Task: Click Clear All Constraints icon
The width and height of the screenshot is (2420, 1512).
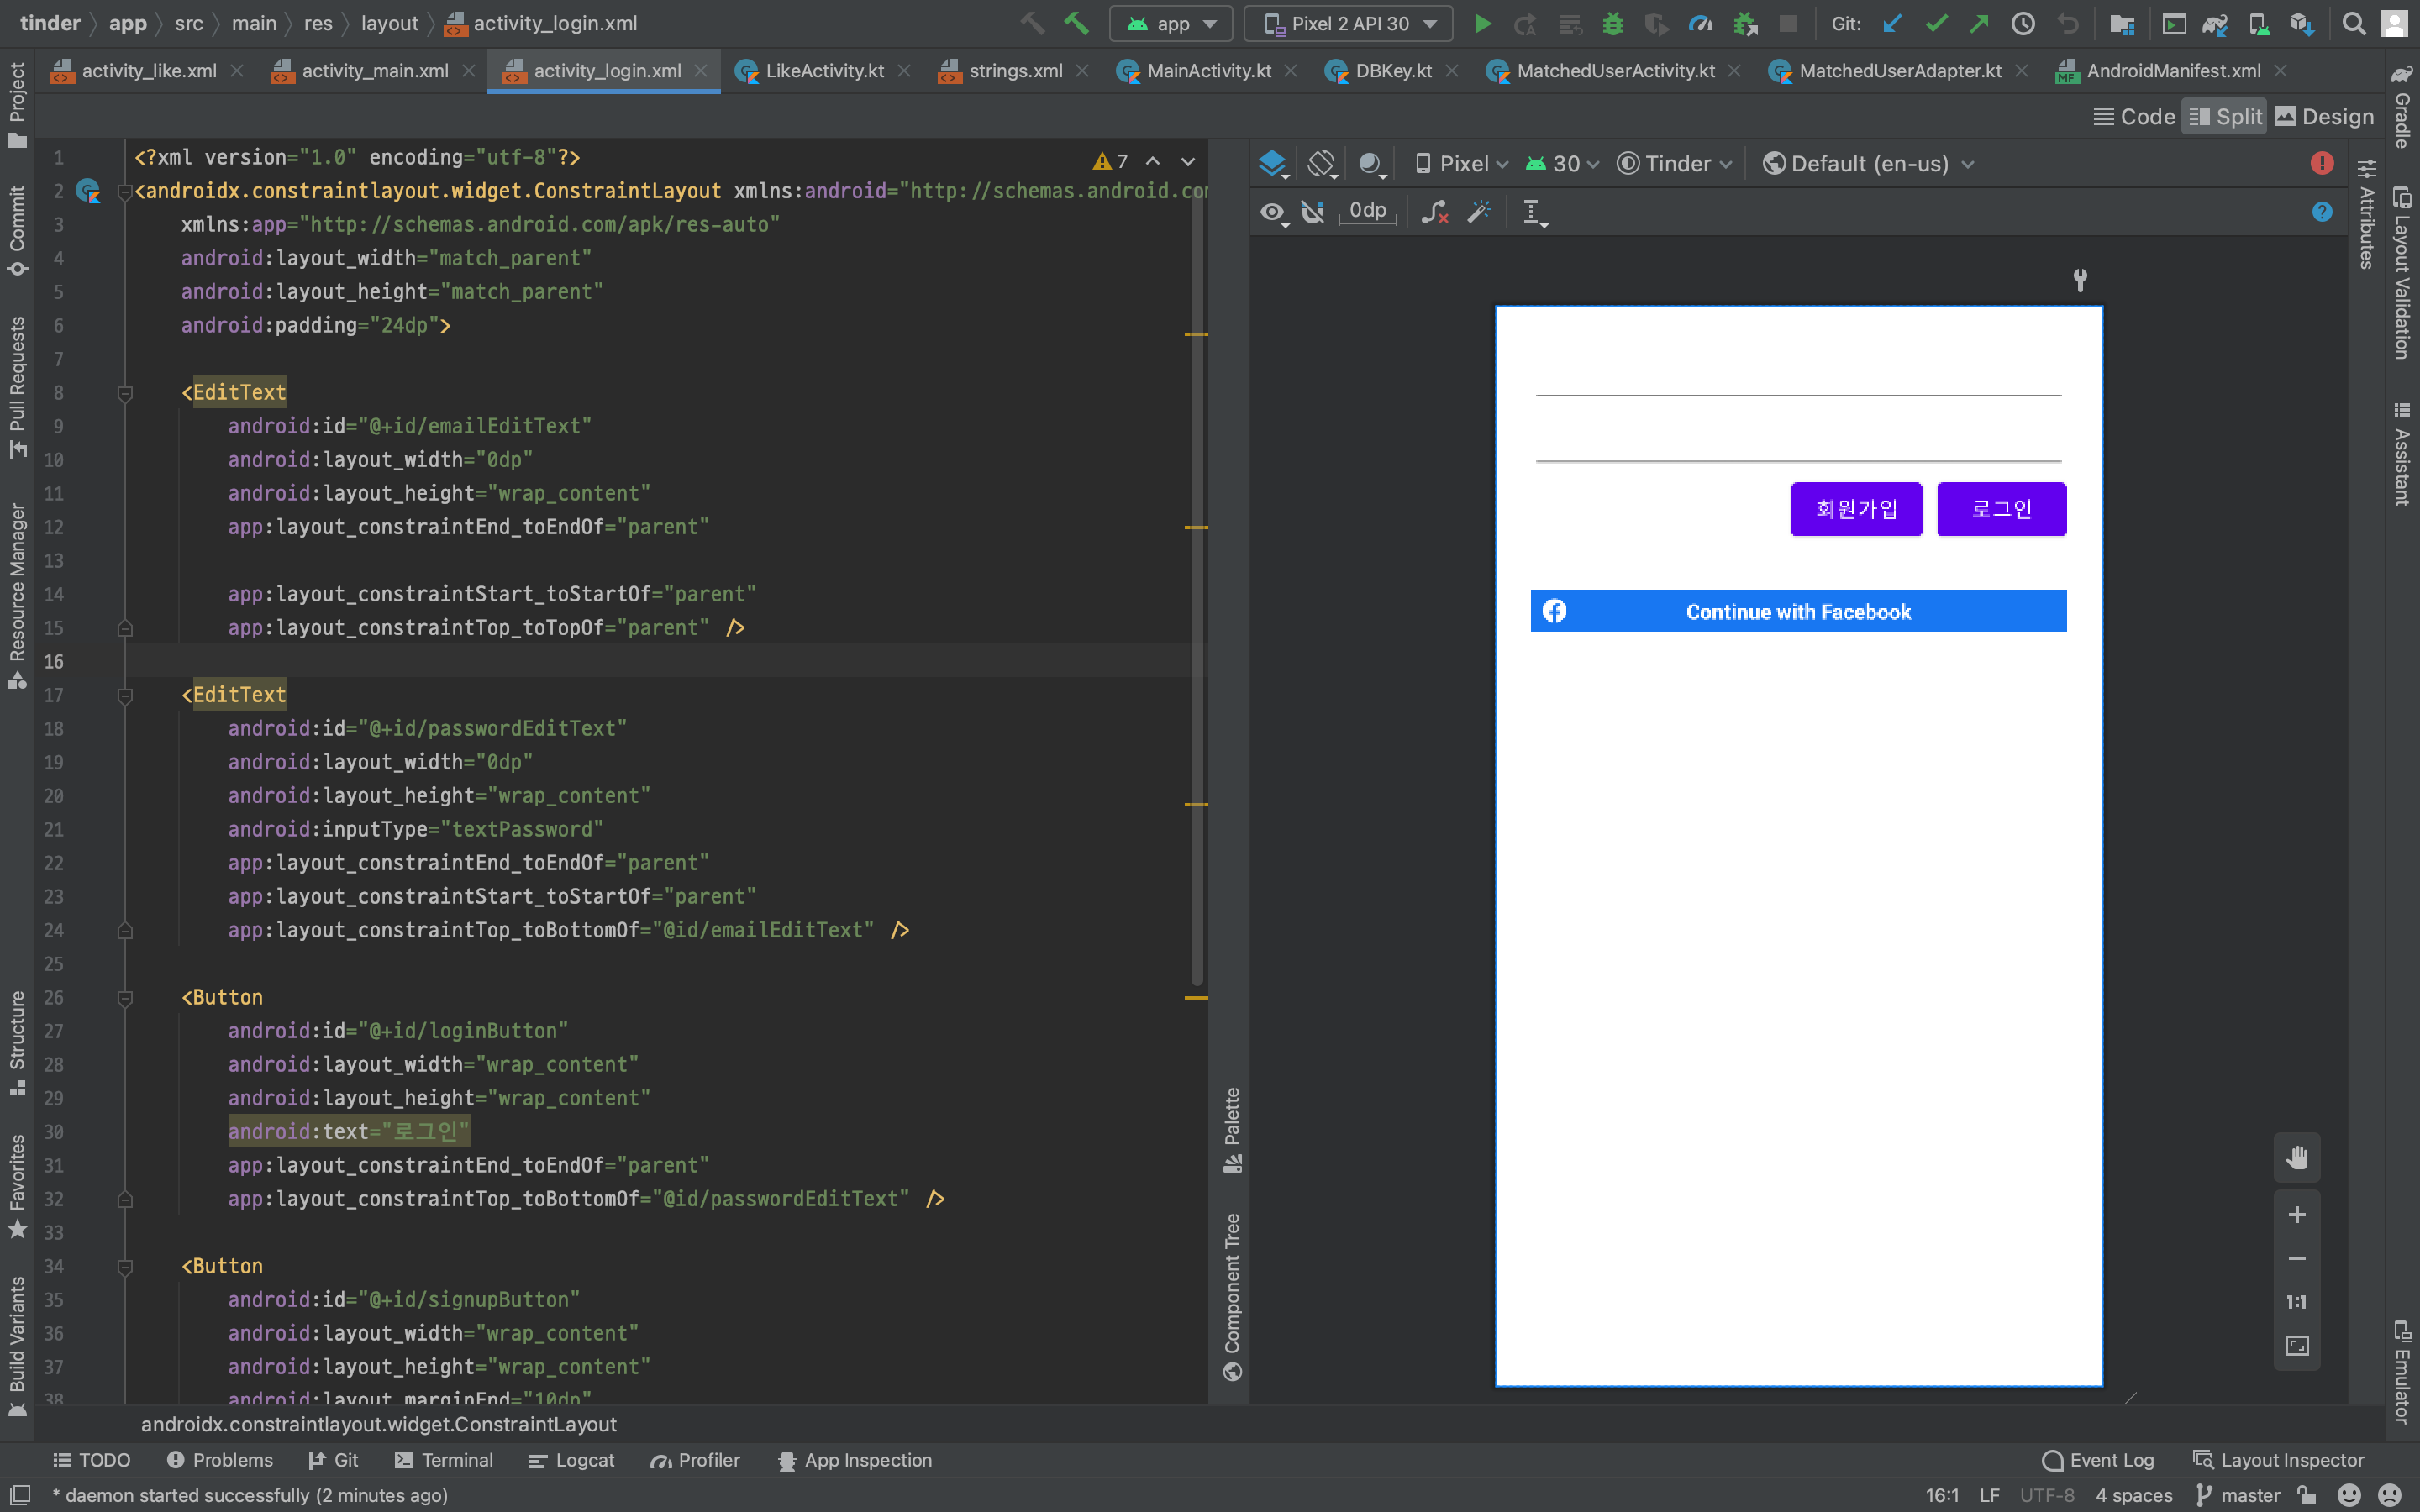Action: (1435, 212)
